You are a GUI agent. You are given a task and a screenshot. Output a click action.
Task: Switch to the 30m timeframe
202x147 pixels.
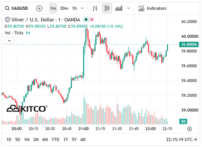(64, 8)
